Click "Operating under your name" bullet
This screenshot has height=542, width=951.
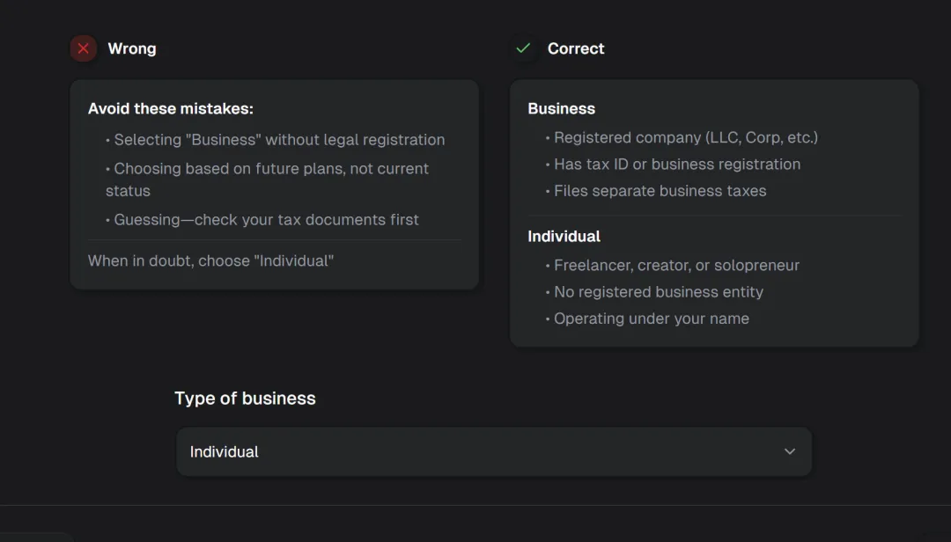(651, 319)
